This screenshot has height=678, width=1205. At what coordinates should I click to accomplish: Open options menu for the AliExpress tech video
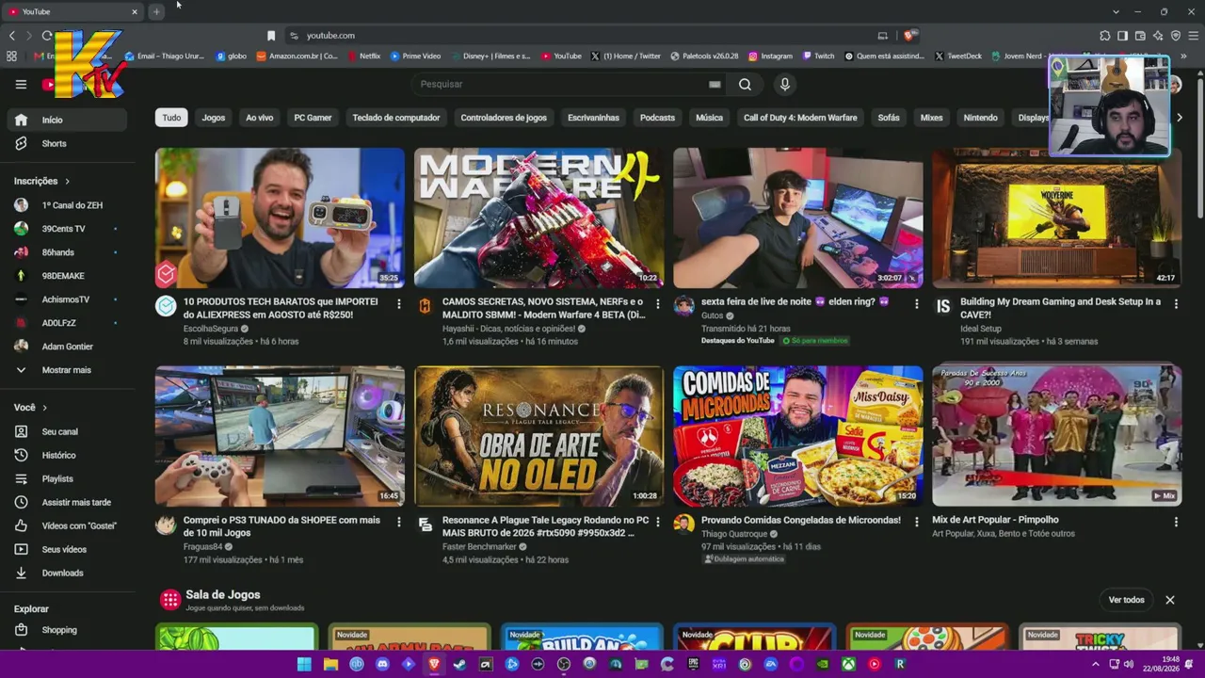click(398, 303)
